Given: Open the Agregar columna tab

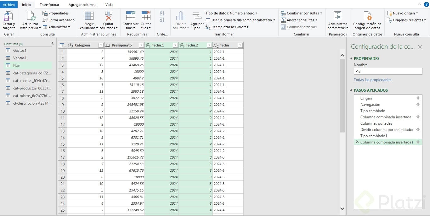Looking at the screenshot, I should (x=82, y=5).
